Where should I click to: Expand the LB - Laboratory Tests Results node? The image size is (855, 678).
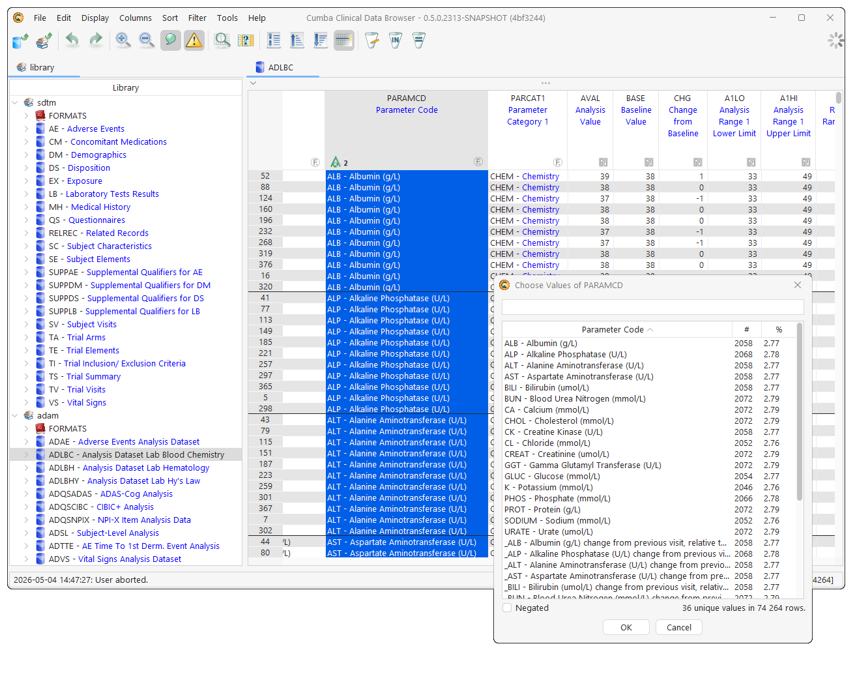click(27, 194)
